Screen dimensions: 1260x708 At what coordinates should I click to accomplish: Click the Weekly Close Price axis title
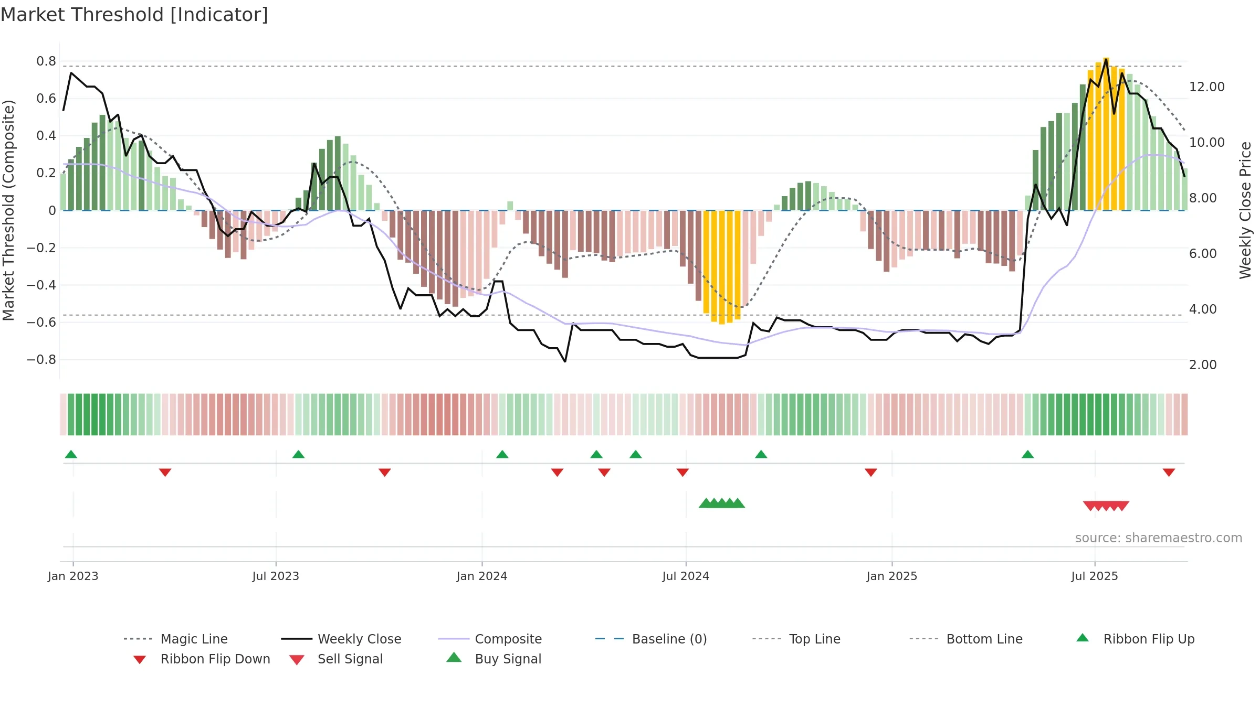tap(1245, 210)
